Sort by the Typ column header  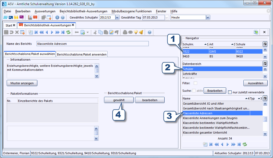coord(256,98)
